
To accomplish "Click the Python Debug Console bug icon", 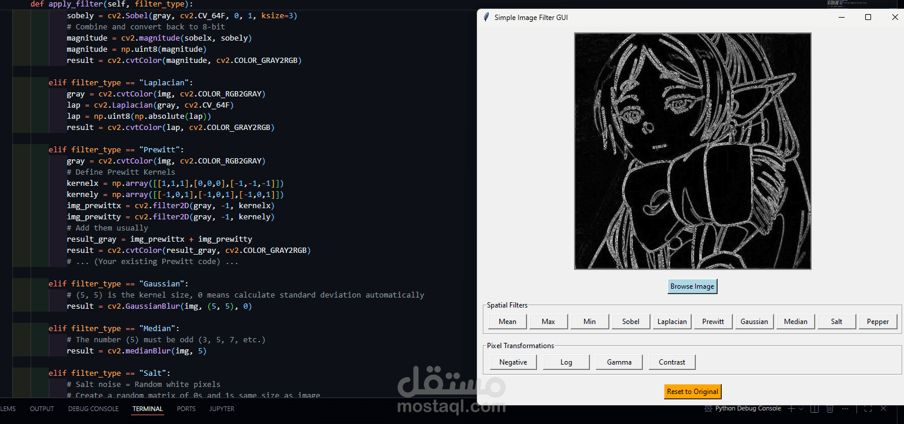I will (708, 408).
